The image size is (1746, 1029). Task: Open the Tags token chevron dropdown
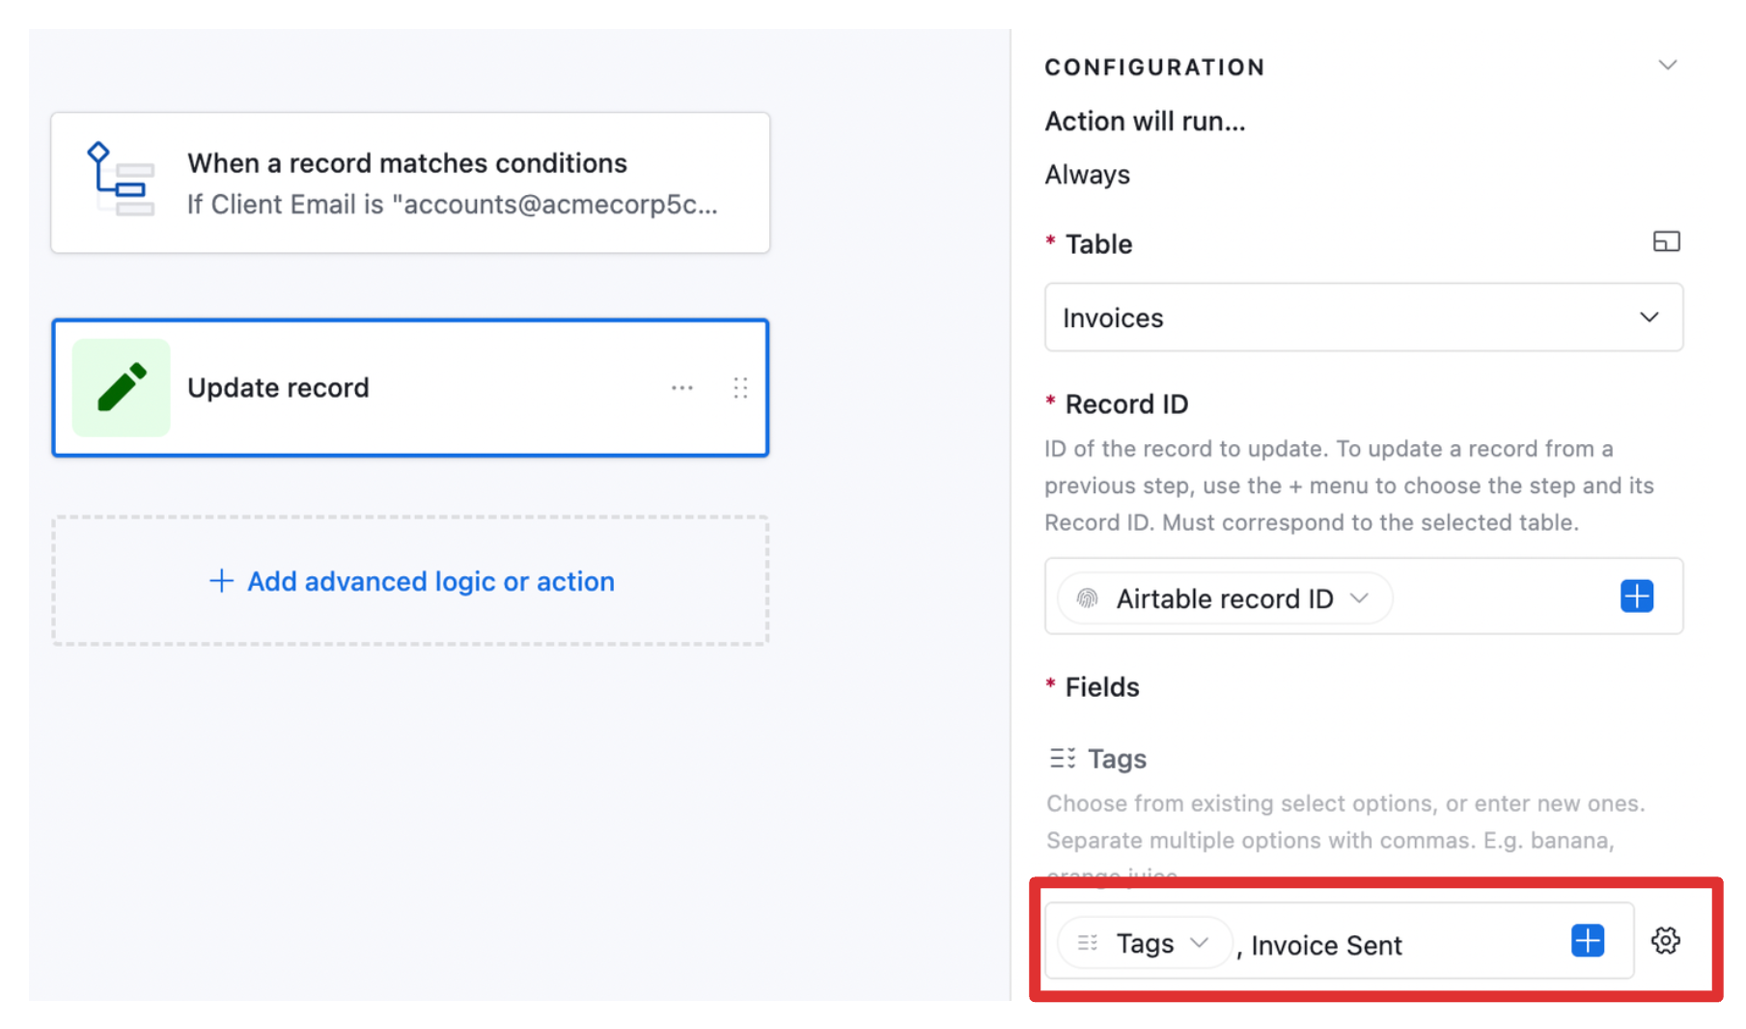[x=1200, y=943]
